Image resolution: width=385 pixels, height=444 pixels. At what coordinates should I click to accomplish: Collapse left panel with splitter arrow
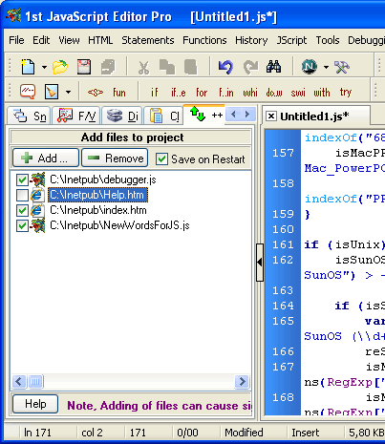pos(260,263)
